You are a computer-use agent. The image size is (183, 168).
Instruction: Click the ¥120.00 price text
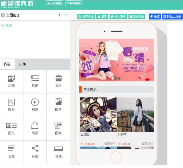pyautogui.click(x=124, y=144)
